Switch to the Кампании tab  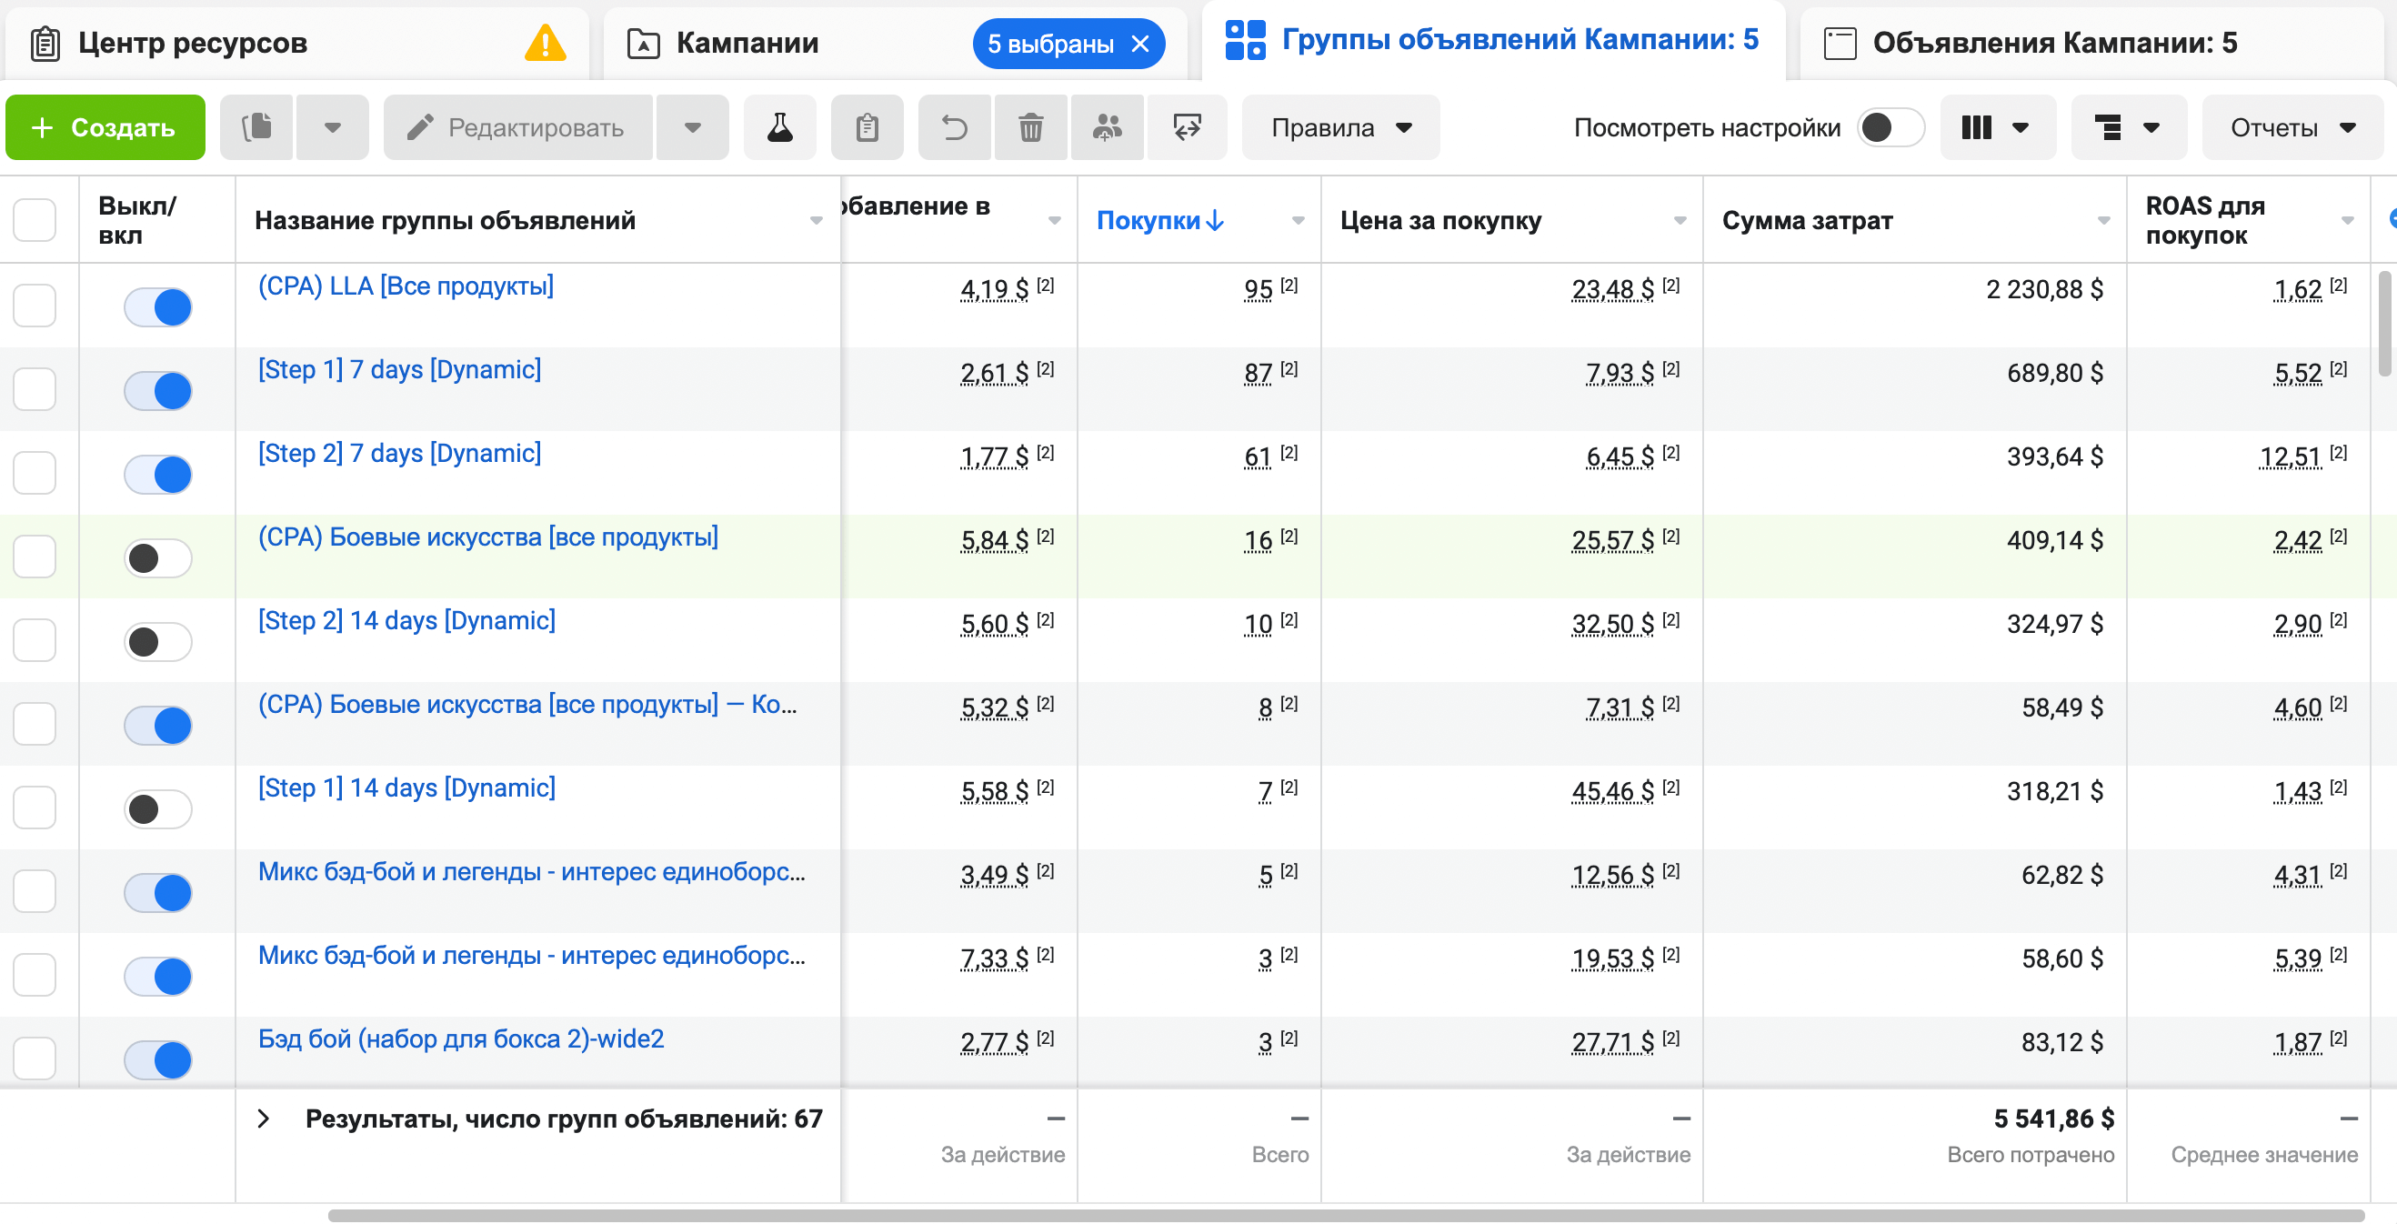(747, 43)
